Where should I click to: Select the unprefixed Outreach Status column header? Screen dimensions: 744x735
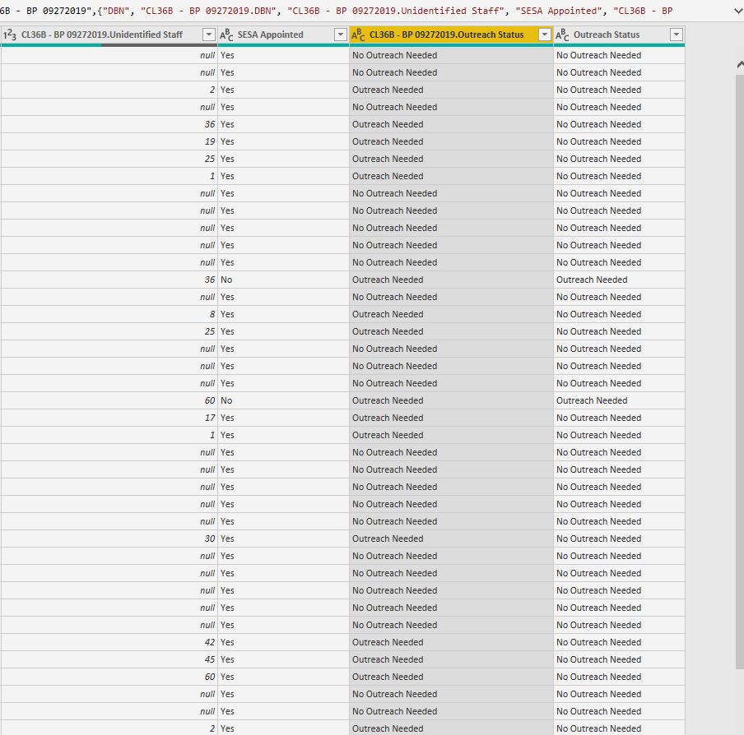(619, 35)
